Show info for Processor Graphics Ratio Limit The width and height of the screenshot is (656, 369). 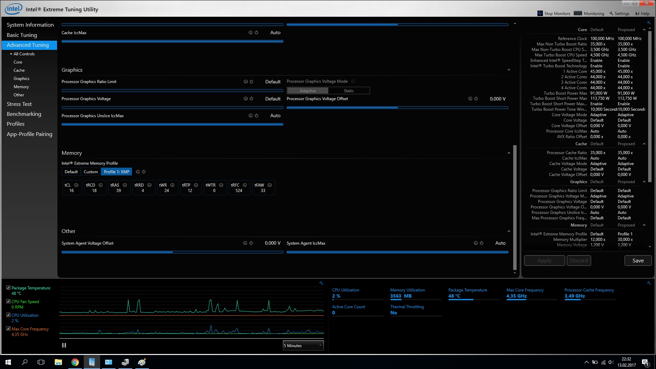[245, 82]
